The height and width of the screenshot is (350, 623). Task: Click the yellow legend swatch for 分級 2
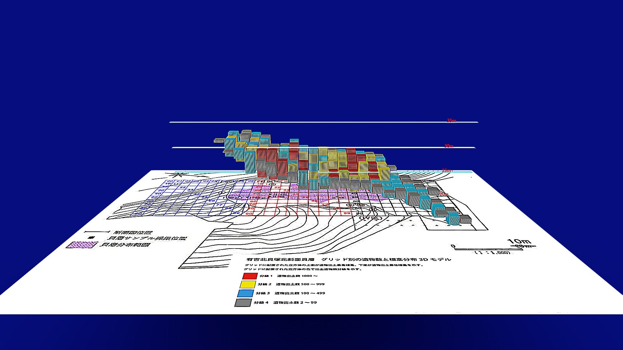[x=248, y=285]
